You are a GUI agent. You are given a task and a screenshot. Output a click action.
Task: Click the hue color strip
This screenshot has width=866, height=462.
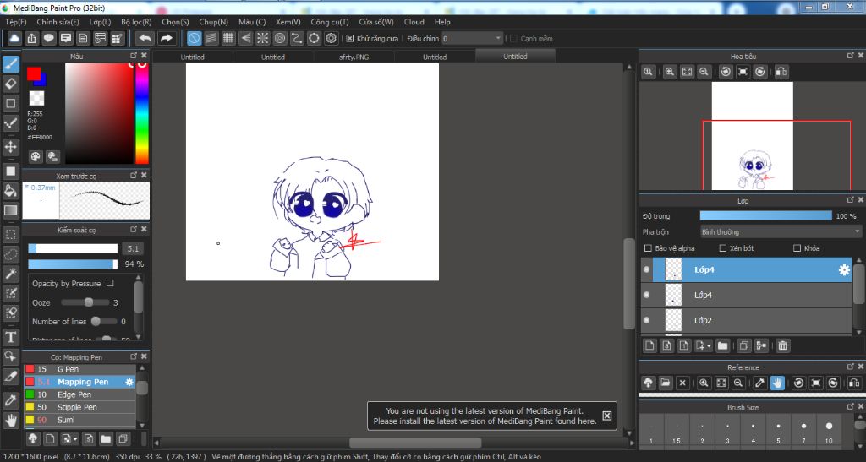(142, 113)
